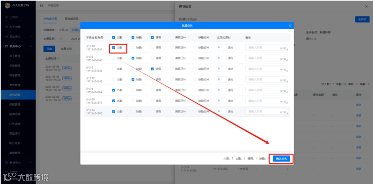Click the account number 11113434564
Viewport: 373px width, 184px height.
(x=94, y=92)
